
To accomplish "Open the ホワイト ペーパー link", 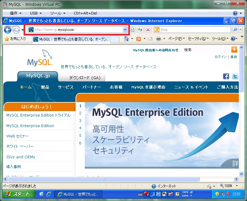I will 20,146.
